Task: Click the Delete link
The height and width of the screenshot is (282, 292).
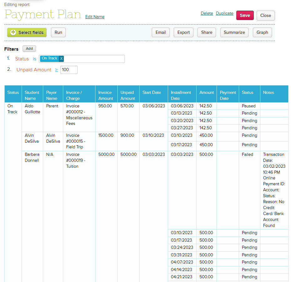Action: click(207, 13)
